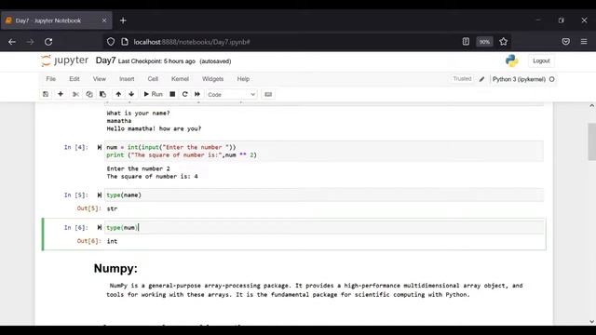
Task: Click the Trusted notebook indicator
Action: 462,78
